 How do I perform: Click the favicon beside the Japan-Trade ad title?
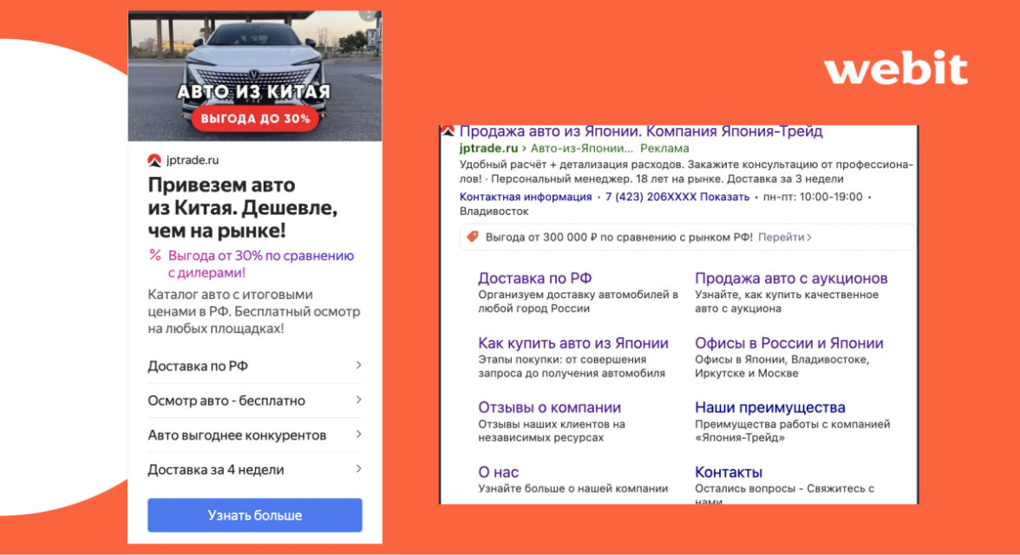tap(448, 132)
